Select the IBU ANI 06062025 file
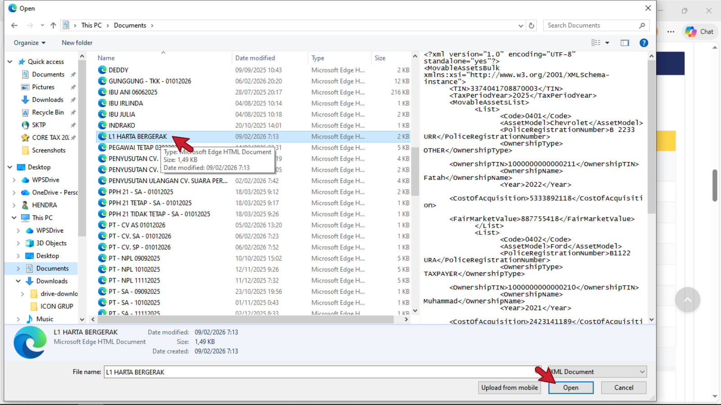 tap(133, 92)
